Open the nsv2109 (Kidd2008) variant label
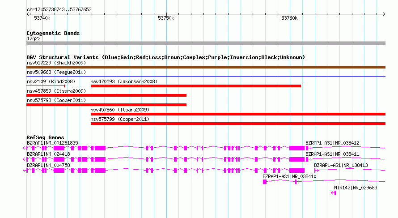The width and height of the screenshot is (398, 218). coord(51,81)
